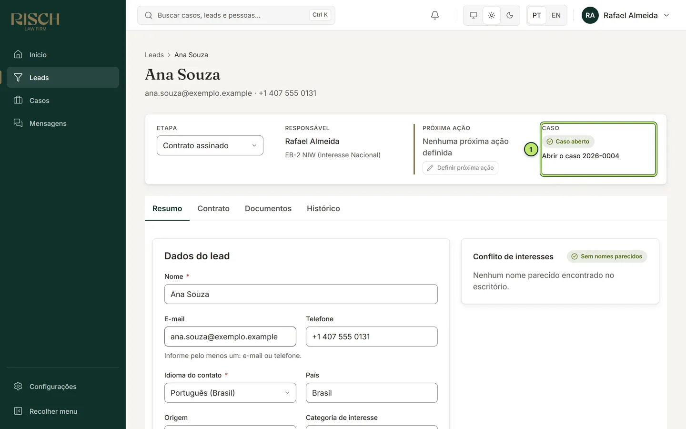Select the Resumo tab

pyautogui.click(x=167, y=208)
